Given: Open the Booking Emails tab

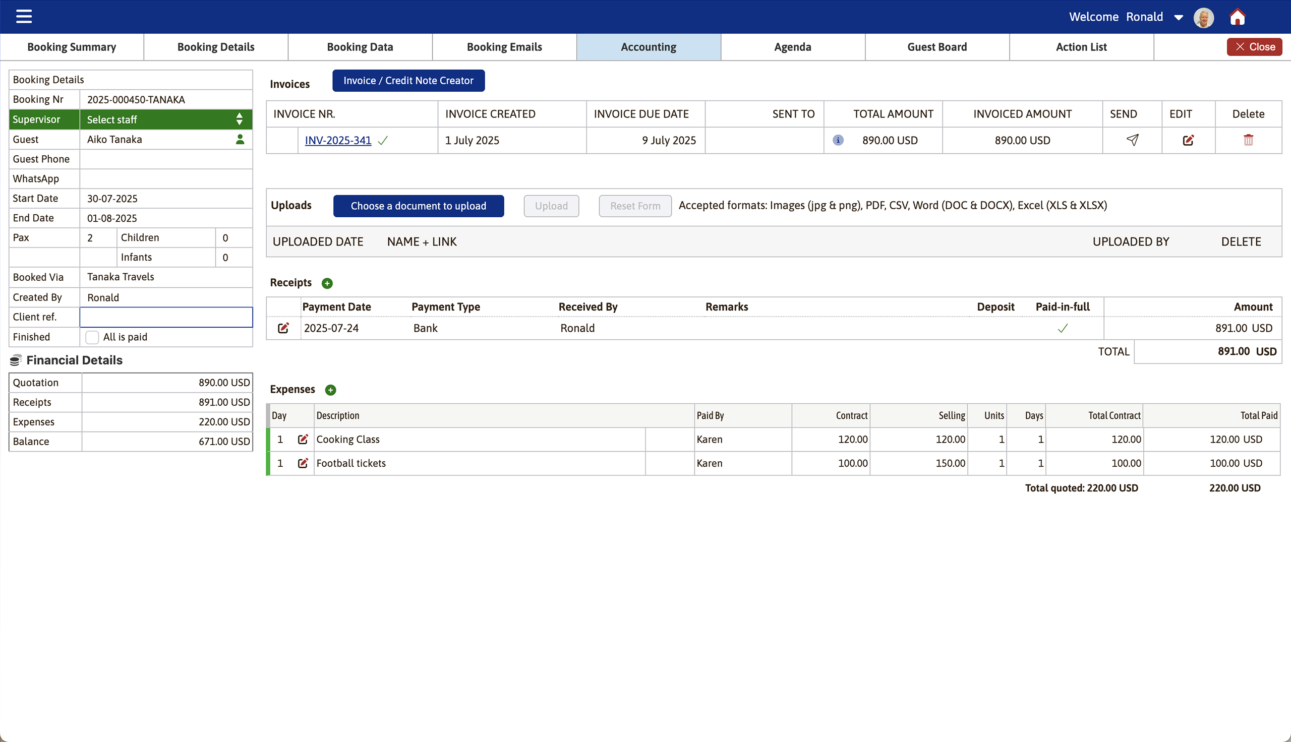Looking at the screenshot, I should (504, 46).
